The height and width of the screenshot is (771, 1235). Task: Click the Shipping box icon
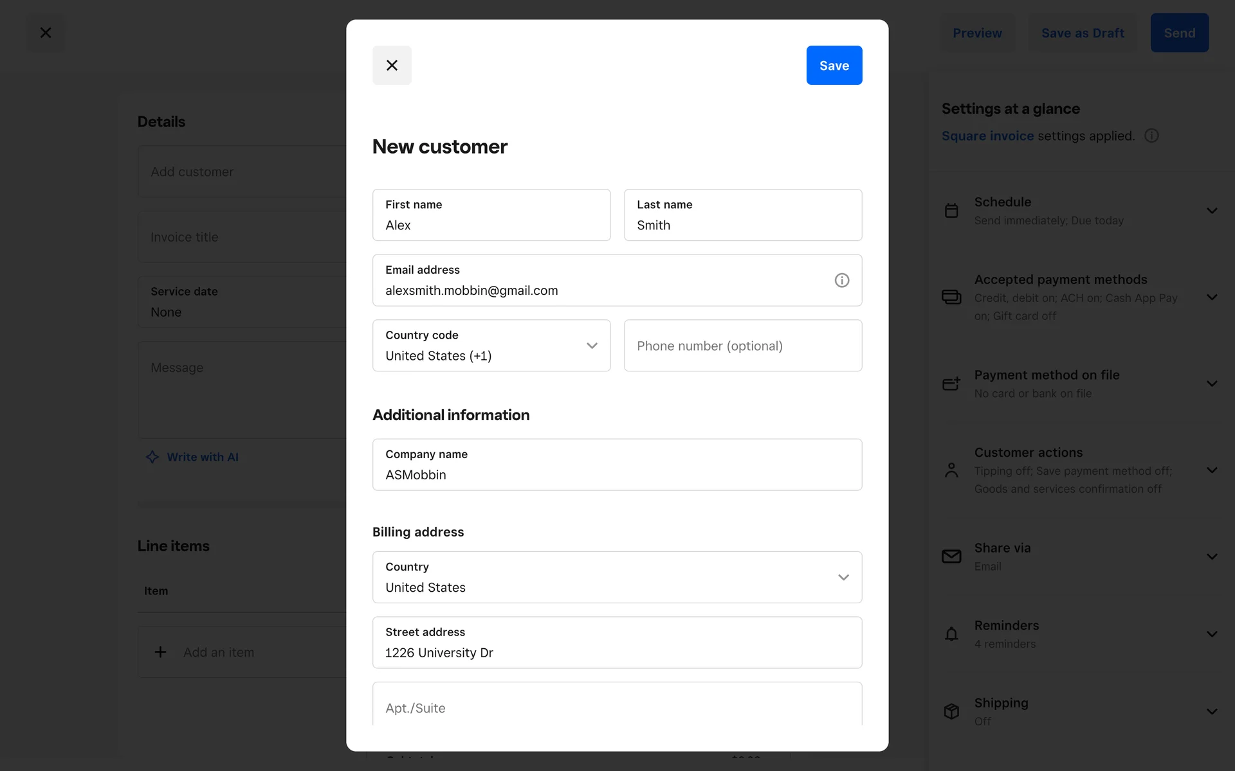tap(951, 711)
